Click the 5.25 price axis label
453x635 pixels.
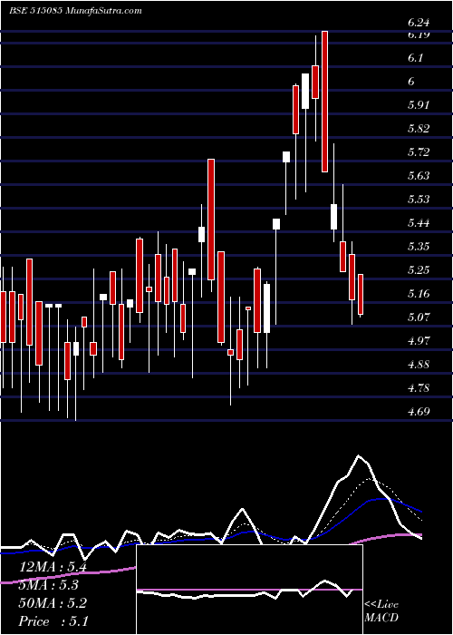tap(419, 269)
